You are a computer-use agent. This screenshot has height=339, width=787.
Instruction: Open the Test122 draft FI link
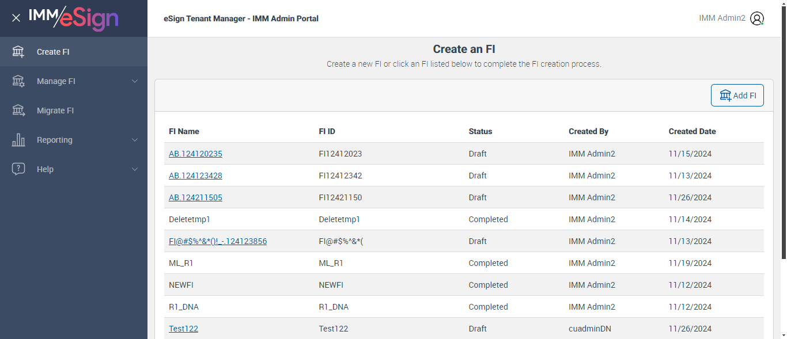point(183,329)
